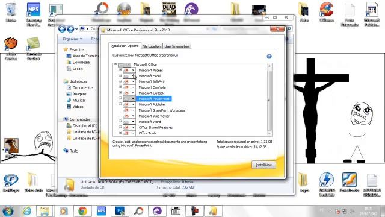Image resolution: width=385 pixels, height=217 pixels.
Task: Select the Microsoft OneNote row label
Action: (152, 87)
